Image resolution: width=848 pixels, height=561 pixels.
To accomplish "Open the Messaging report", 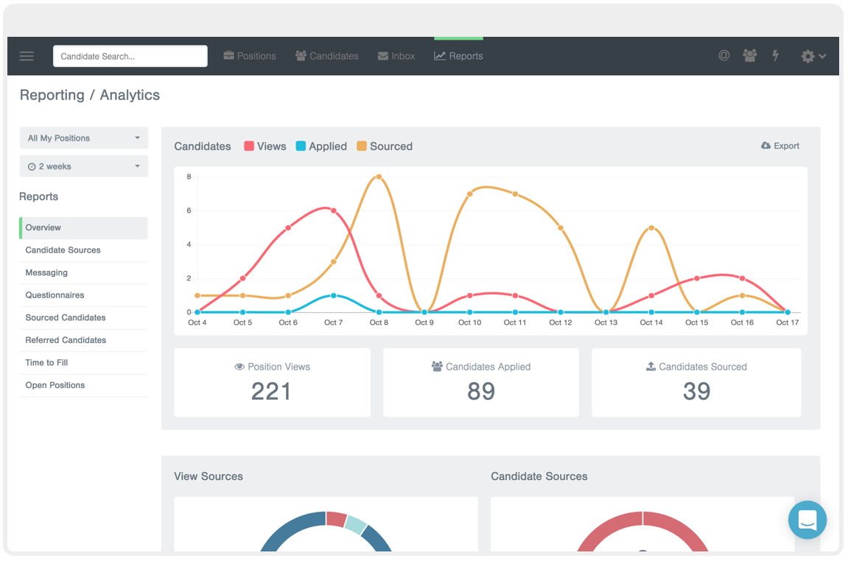I will pos(83,273).
